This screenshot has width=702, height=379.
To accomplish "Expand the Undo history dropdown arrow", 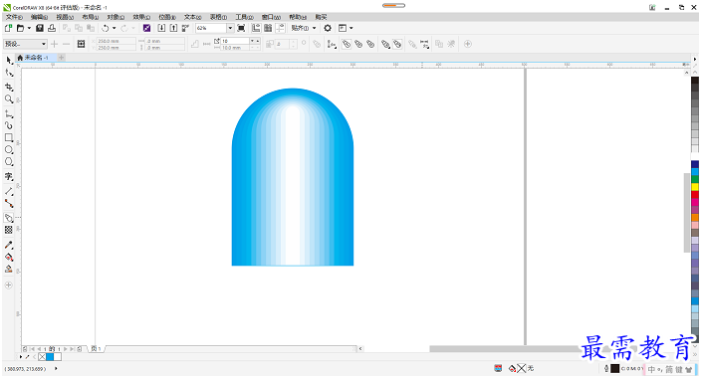I will (x=114, y=28).
